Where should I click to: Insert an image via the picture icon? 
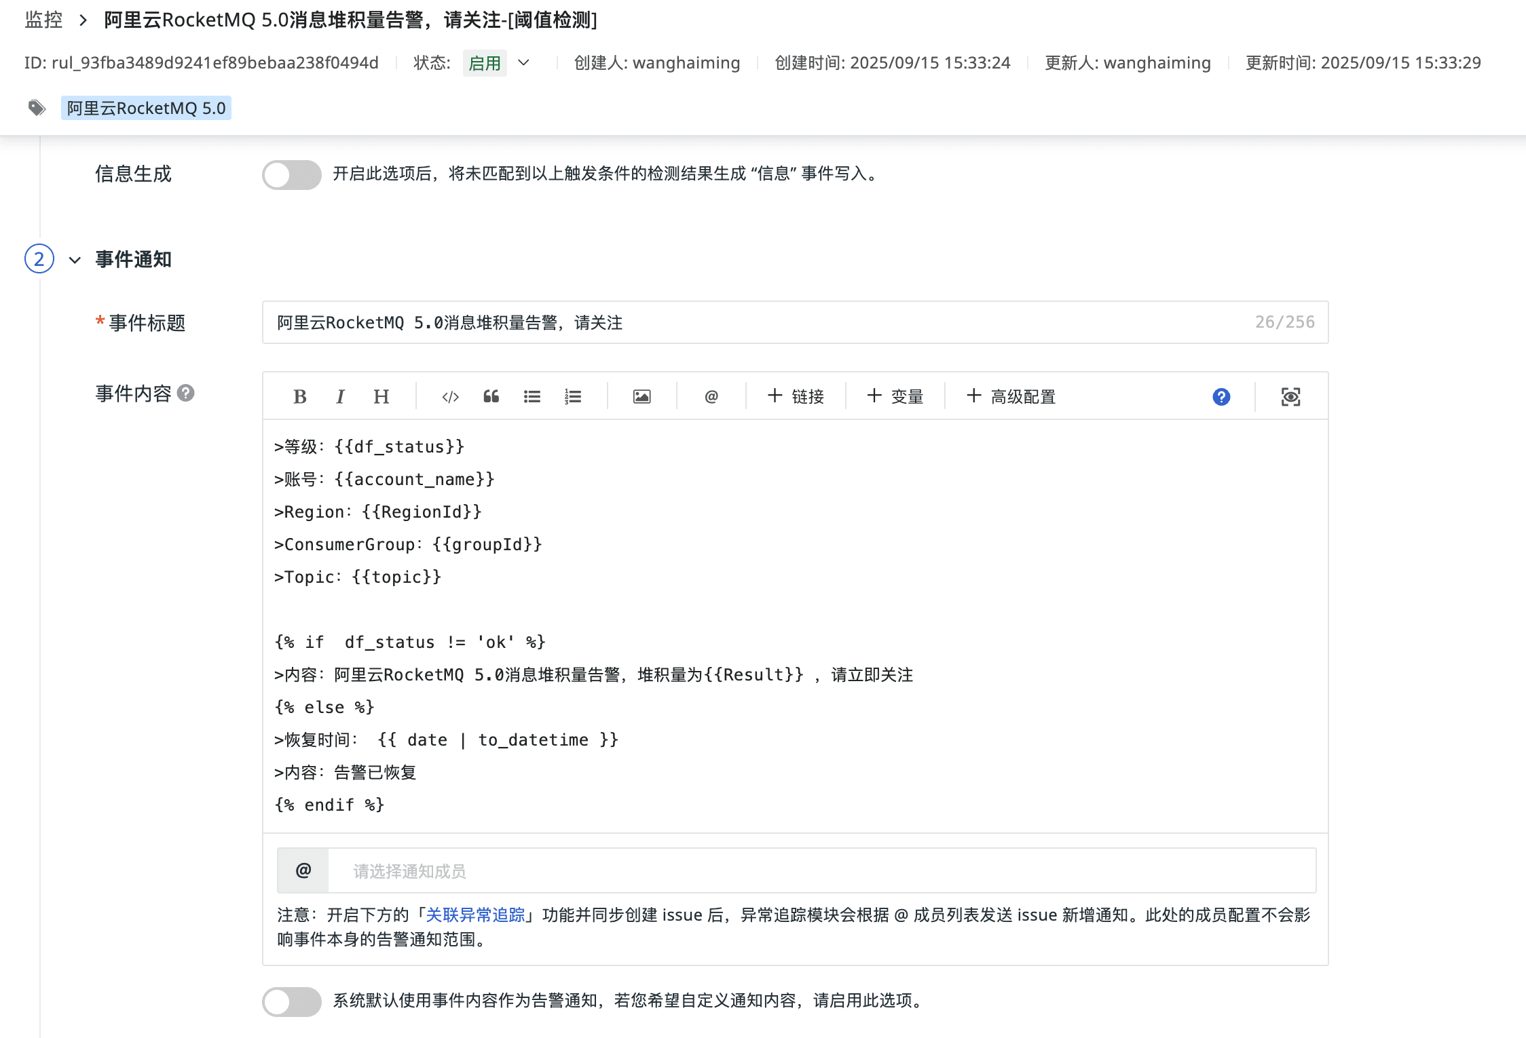pos(641,397)
